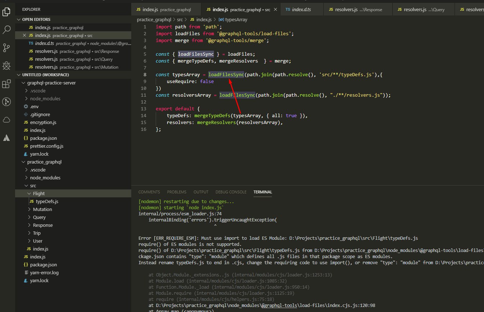The image size is (484, 312).
Task: Click the triangular logo icon in activity bar
Action: pyautogui.click(x=6, y=138)
